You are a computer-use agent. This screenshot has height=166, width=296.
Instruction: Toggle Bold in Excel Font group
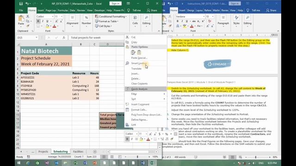pyautogui.click(x=38, y=21)
